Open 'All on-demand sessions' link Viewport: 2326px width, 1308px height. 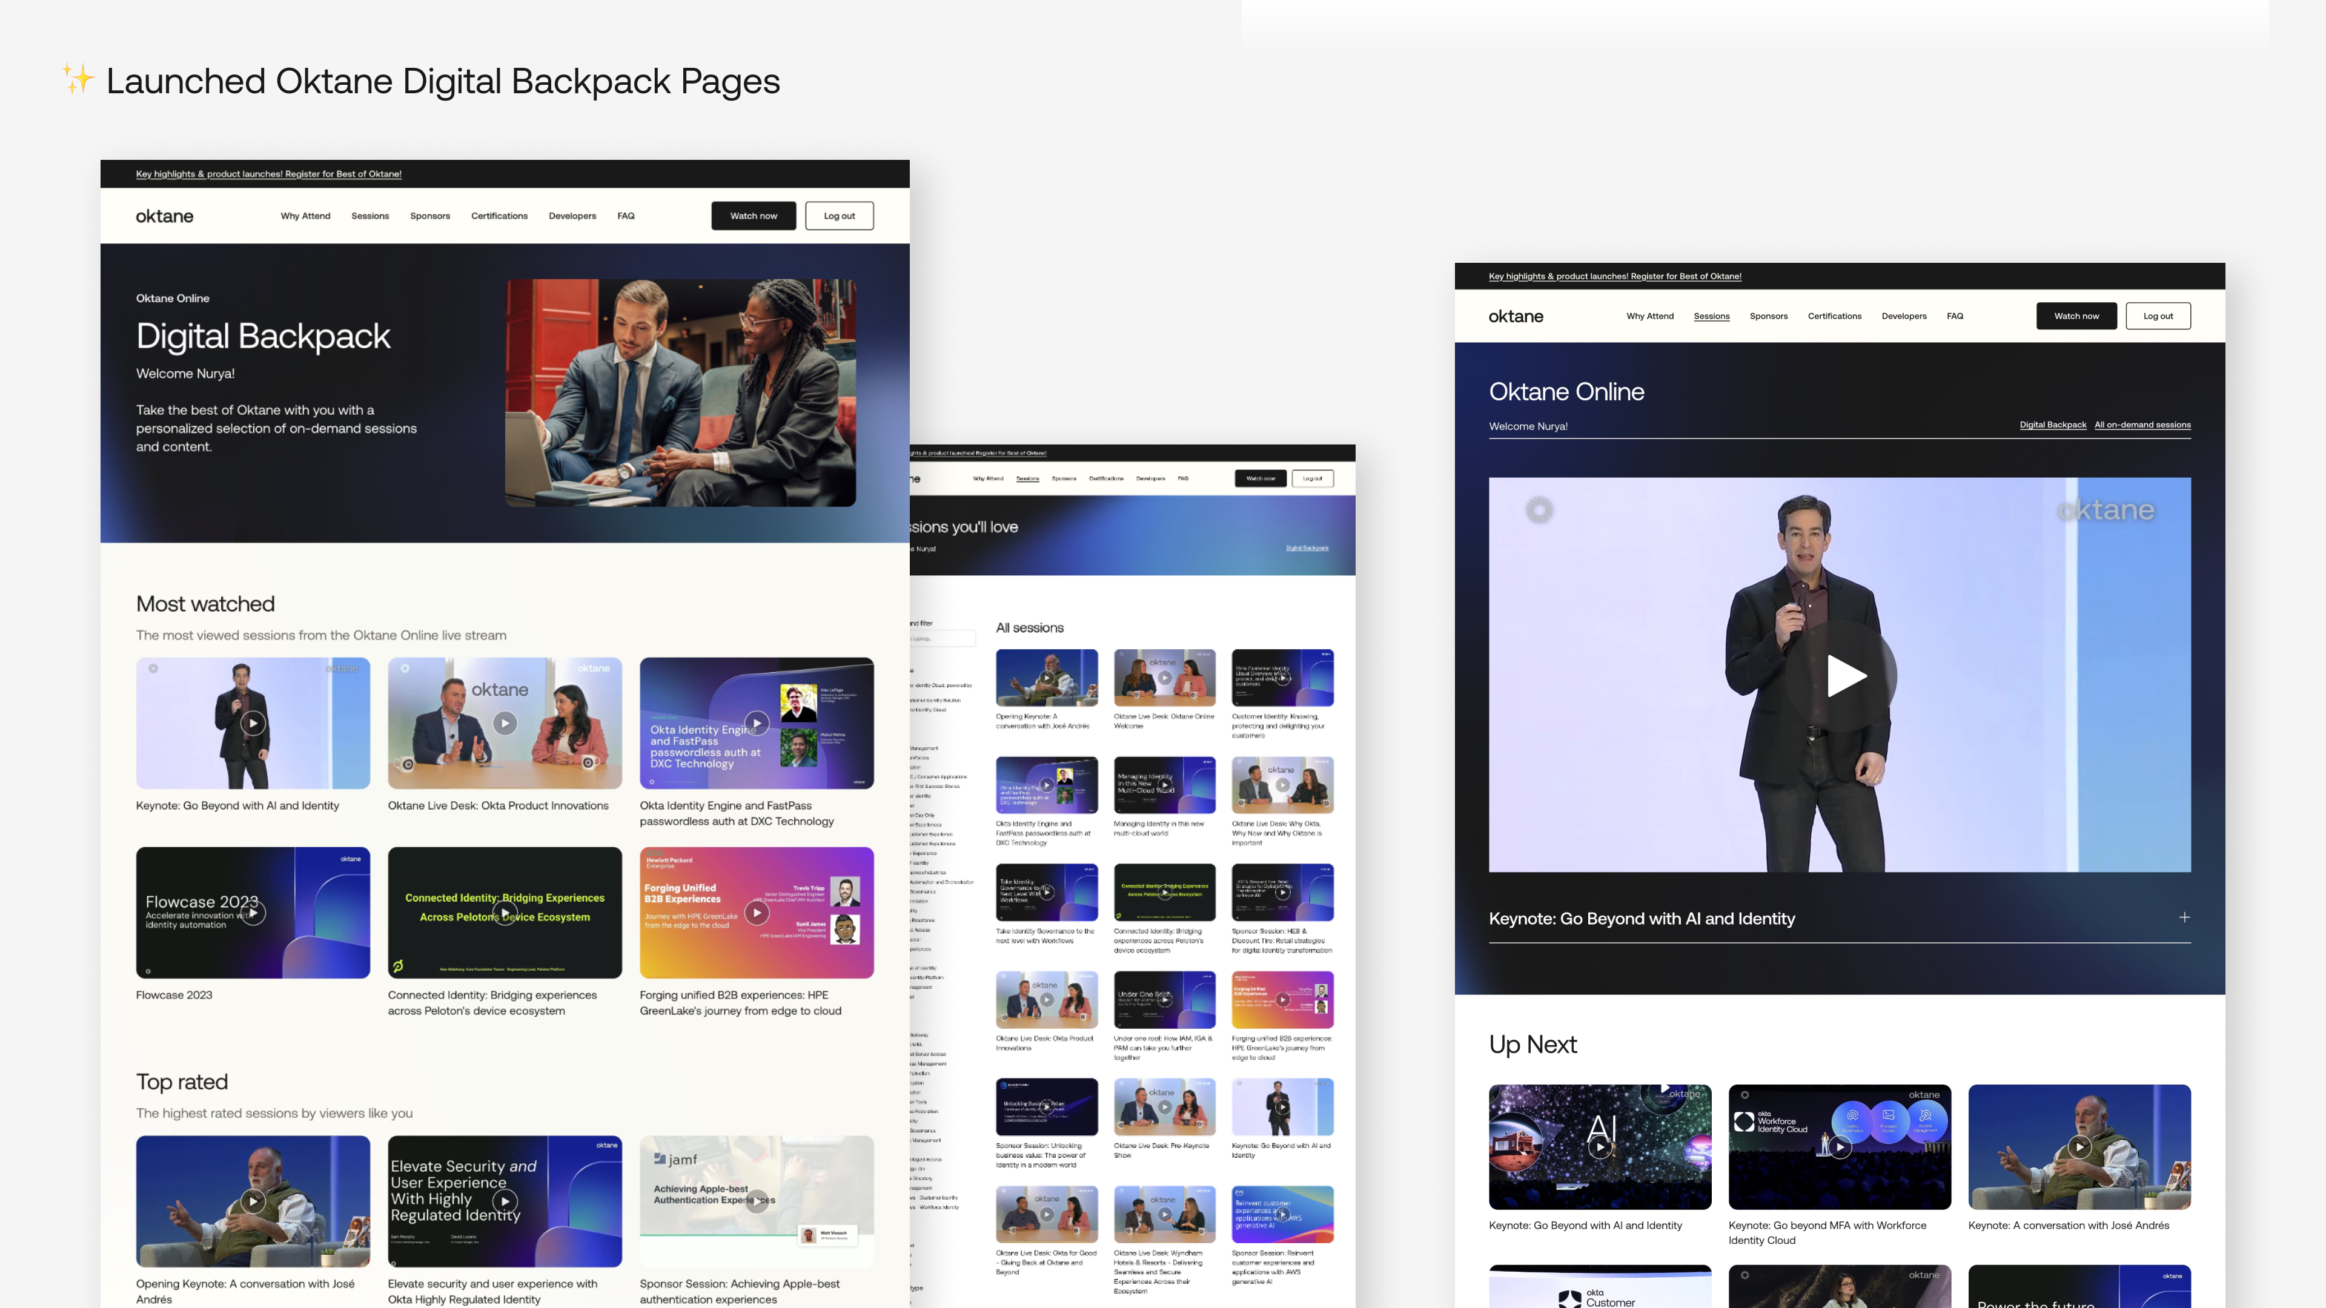point(2142,424)
